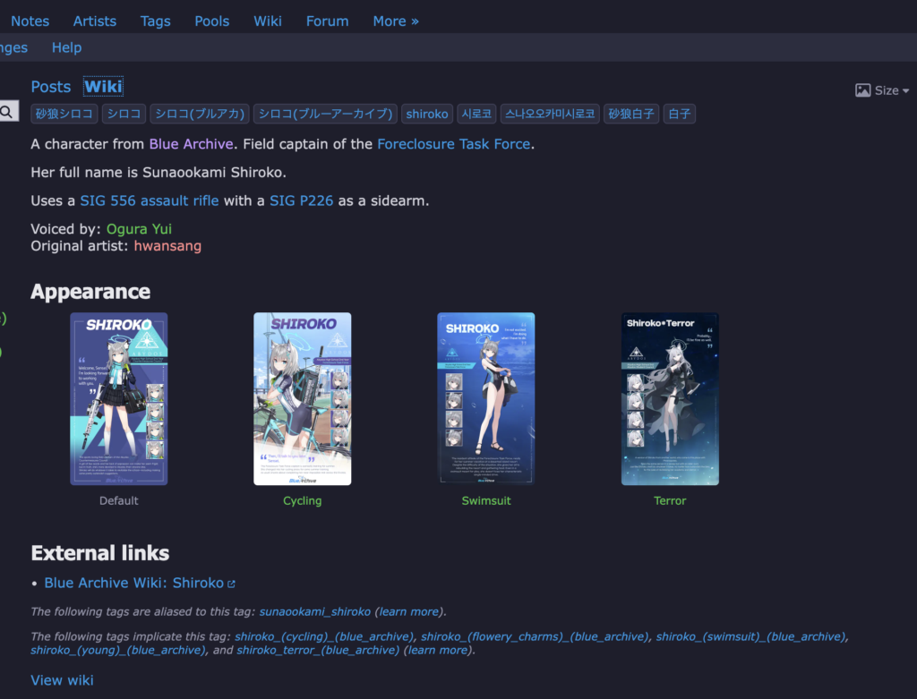The image size is (917, 699).
Task: Open the View wiki link
Action: coord(62,679)
